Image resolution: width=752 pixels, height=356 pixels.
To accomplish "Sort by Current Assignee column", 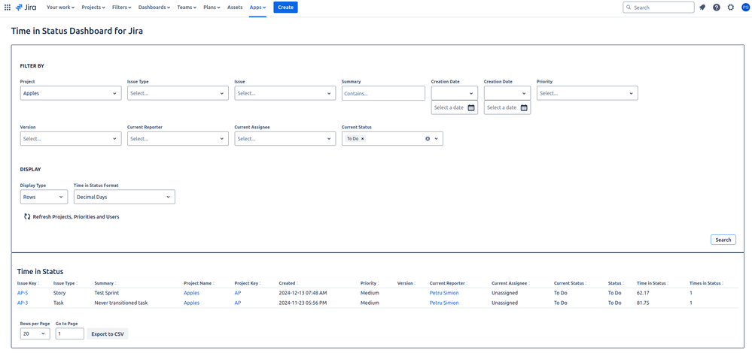I will tap(510, 283).
